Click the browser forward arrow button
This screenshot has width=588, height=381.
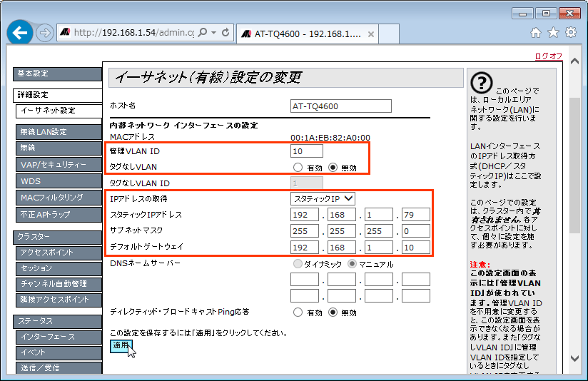tap(45, 33)
